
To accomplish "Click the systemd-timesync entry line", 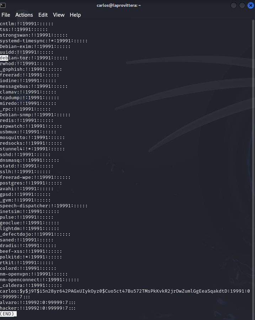I will click(44, 41).
